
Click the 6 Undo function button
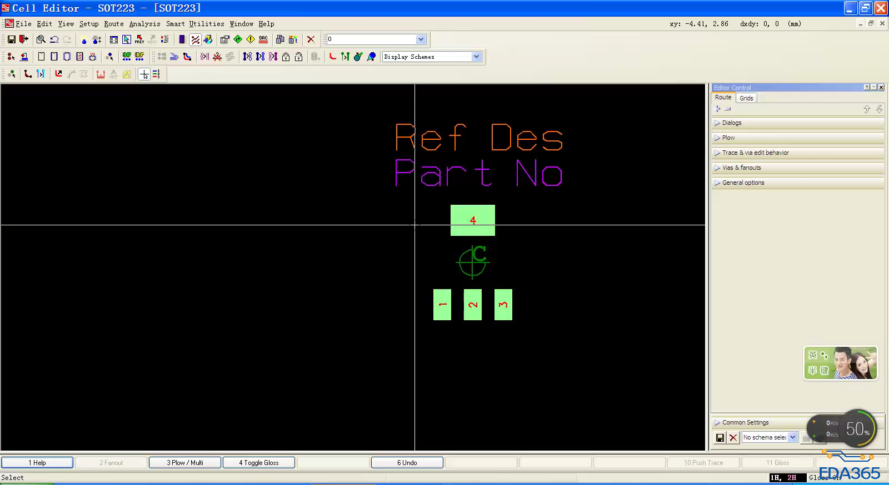coord(407,462)
